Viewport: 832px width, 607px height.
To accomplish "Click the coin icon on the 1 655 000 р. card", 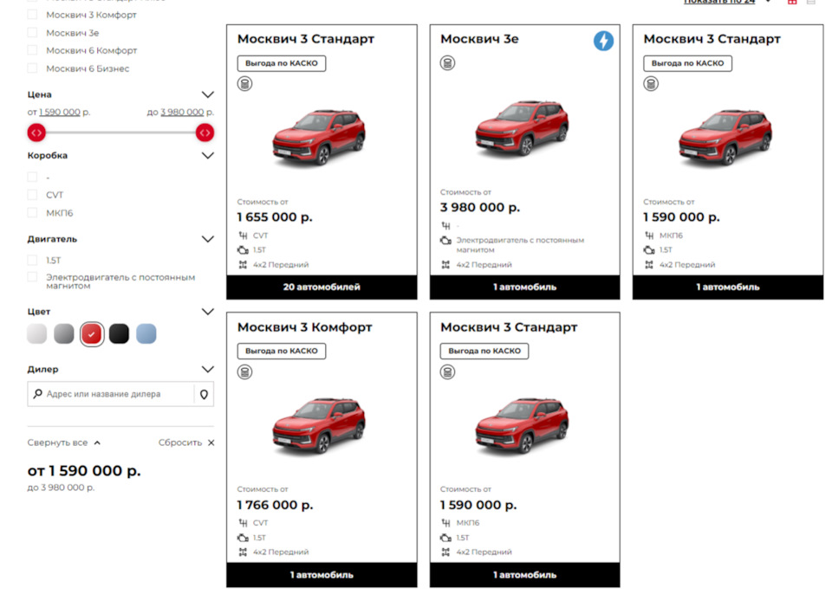I will (244, 84).
